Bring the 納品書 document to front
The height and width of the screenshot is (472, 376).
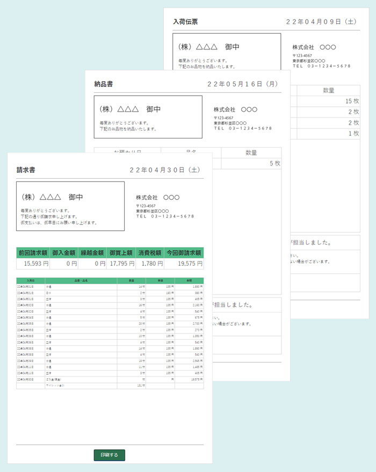pos(104,84)
